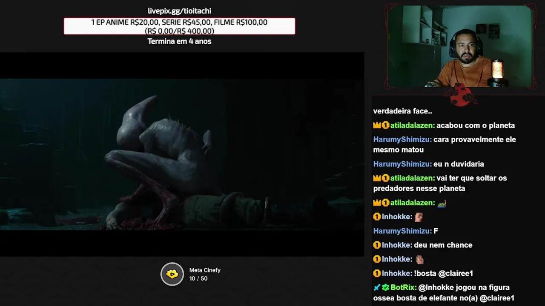Click the "ossea bosta de elefante" message line
The width and height of the screenshot is (545, 306).
(444, 298)
